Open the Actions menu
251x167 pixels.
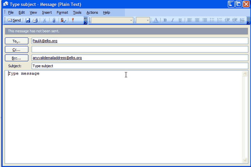(92, 12)
